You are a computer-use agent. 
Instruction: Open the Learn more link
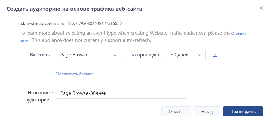click(x=240, y=33)
